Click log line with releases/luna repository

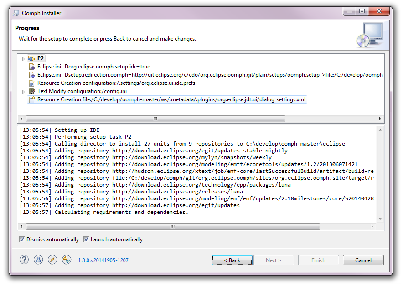[x=131, y=192]
